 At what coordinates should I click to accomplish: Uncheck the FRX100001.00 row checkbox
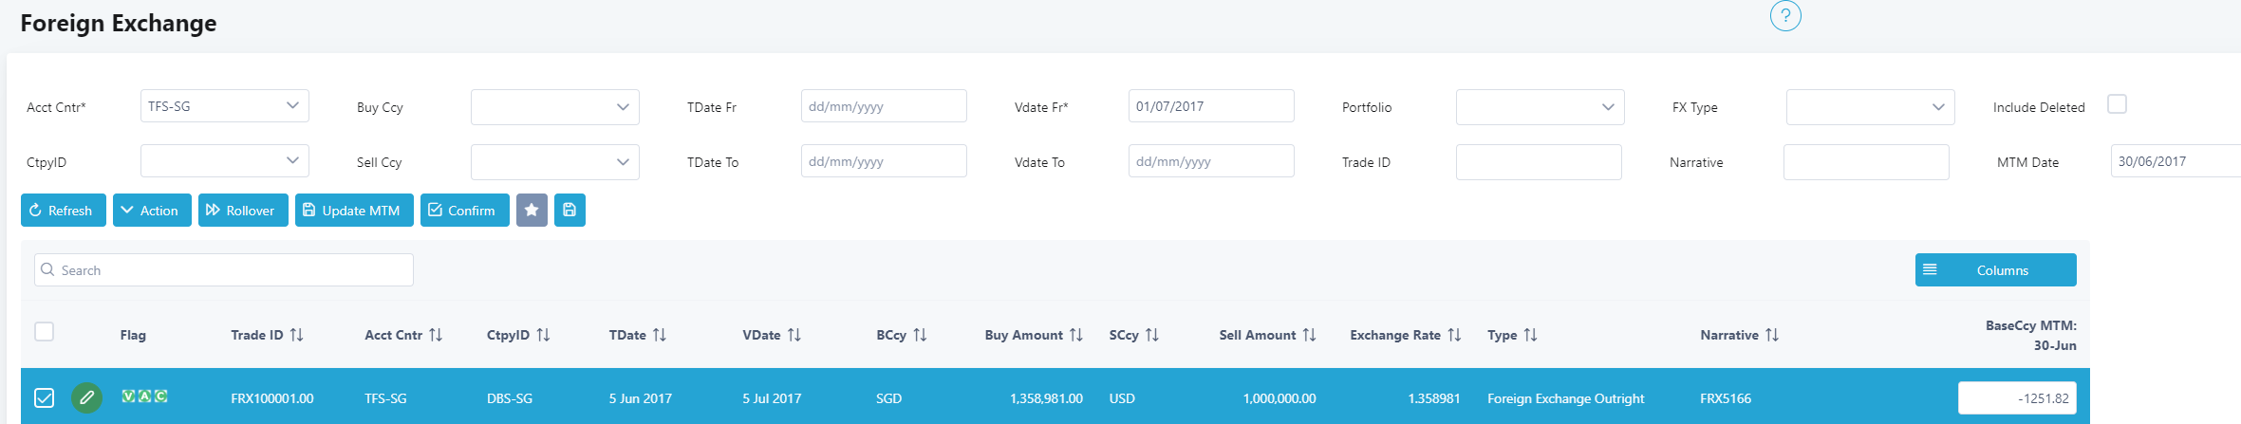pyautogui.click(x=45, y=397)
